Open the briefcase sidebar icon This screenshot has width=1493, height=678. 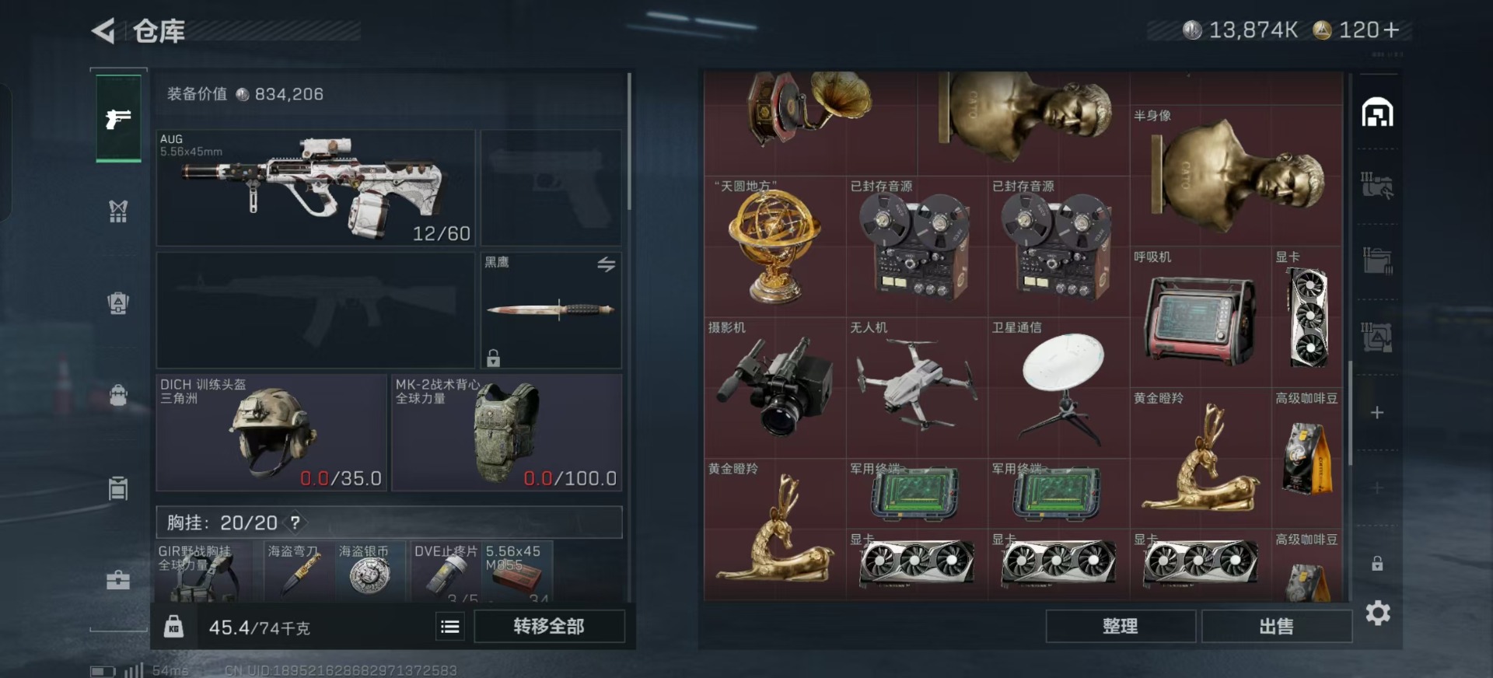tap(118, 580)
